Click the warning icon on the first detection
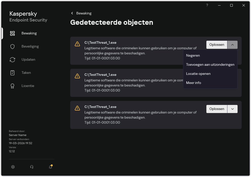 click(x=77, y=44)
